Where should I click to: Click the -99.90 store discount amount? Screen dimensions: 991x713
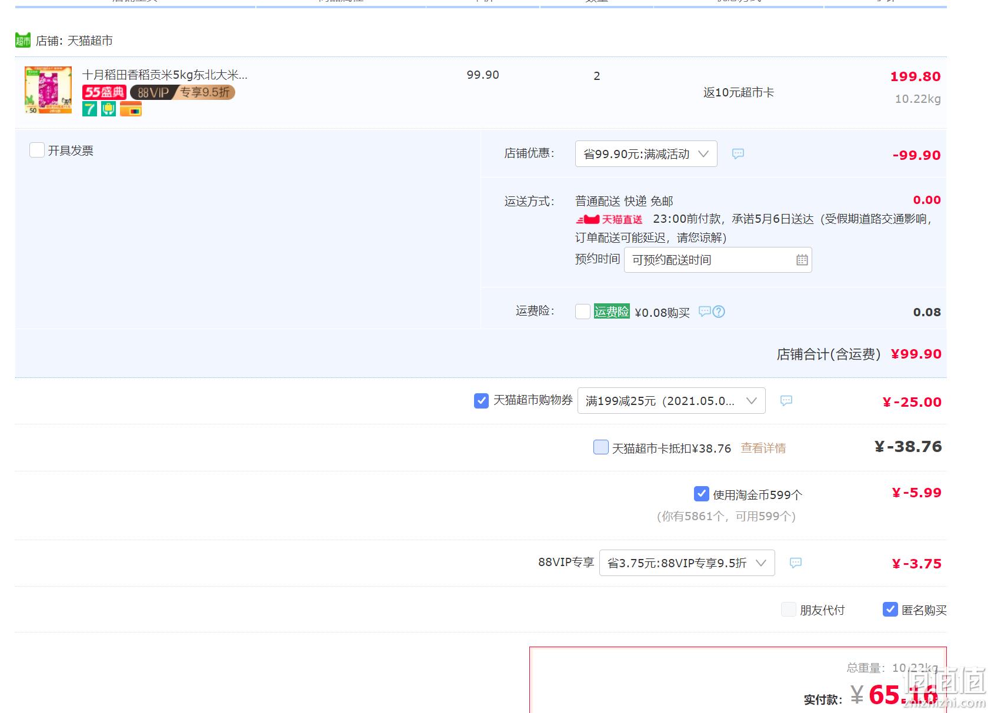click(916, 155)
